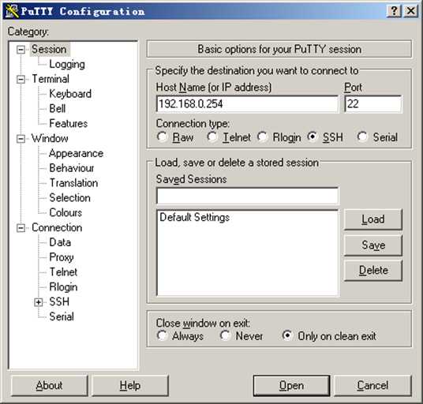
Task: Collapse the Window category node
Action: 21,139
